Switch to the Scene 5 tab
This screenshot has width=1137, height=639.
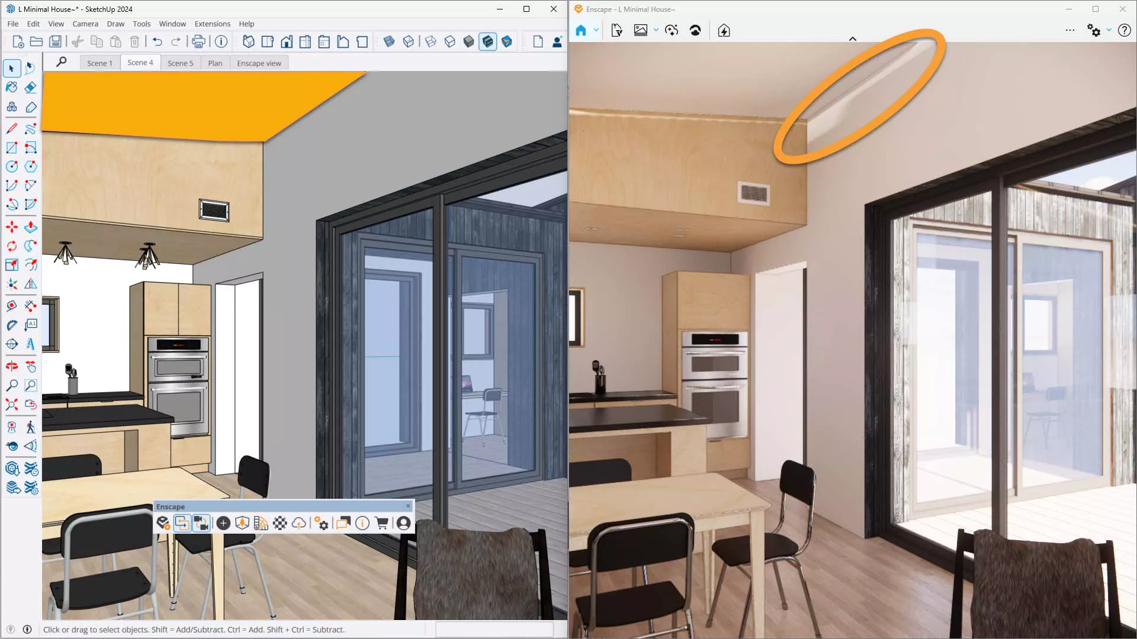point(180,63)
